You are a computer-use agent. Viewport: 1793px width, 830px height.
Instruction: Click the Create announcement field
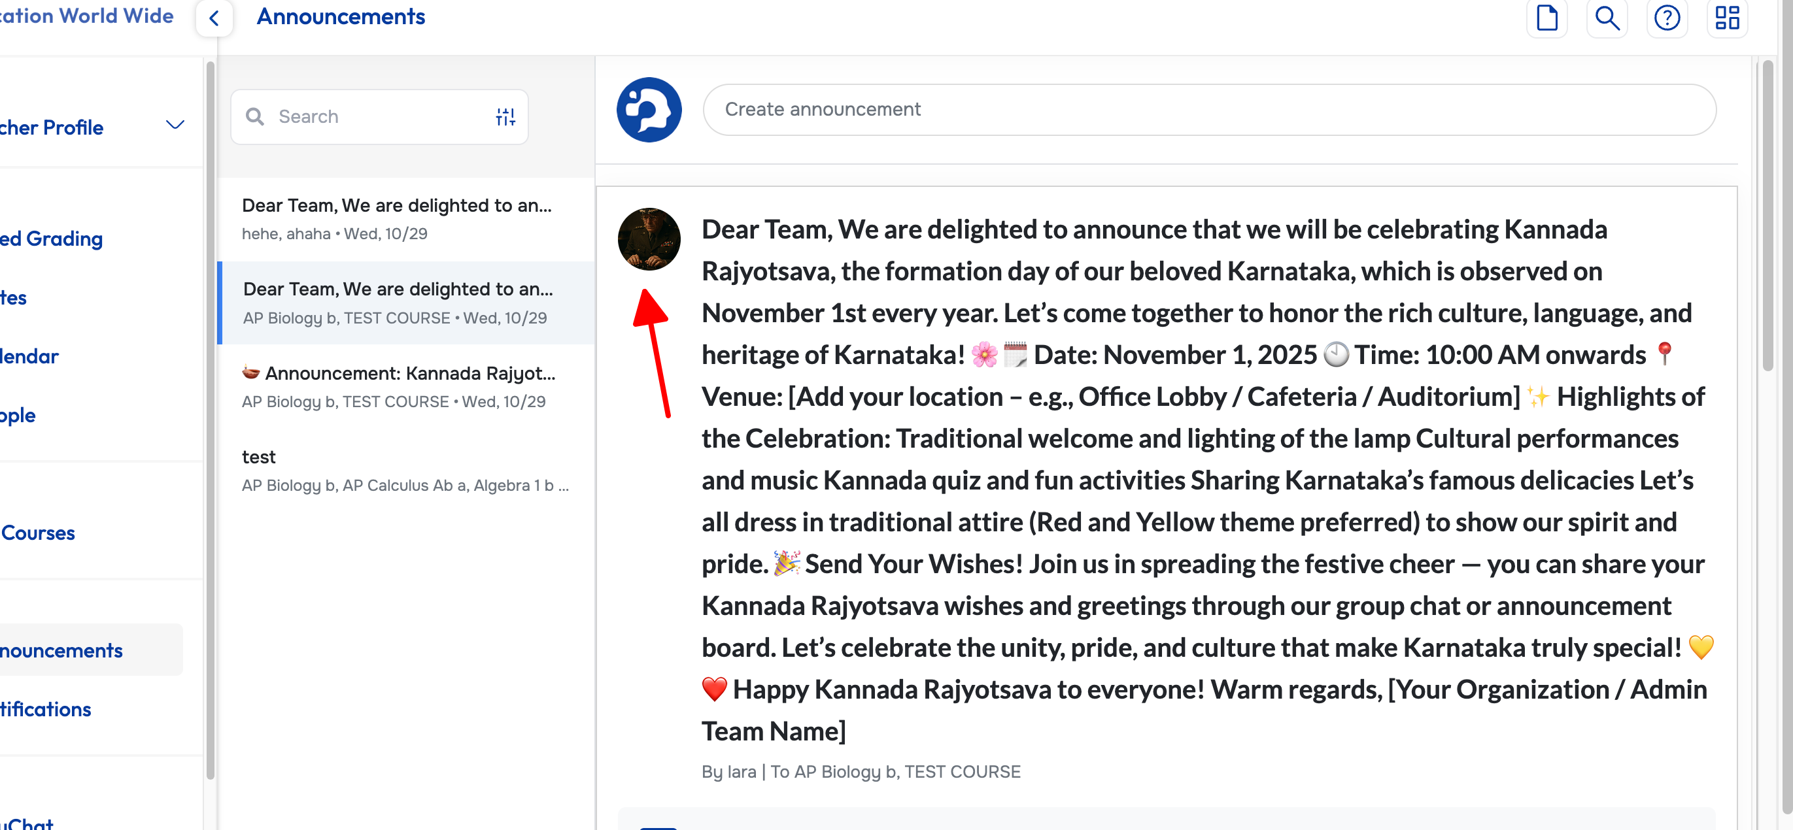(1208, 110)
